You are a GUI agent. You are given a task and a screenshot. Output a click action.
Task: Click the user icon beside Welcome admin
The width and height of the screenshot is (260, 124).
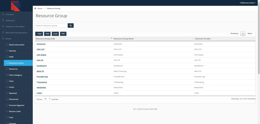tap(240, 3)
